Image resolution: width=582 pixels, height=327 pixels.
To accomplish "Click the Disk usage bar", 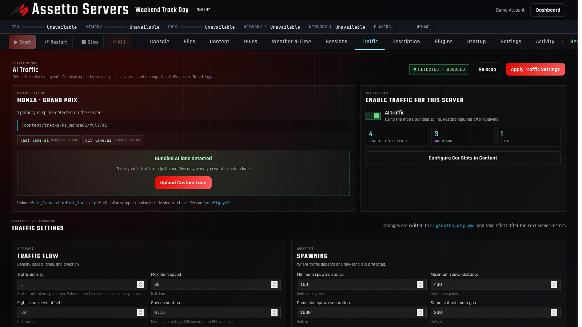I will (x=191, y=27).
